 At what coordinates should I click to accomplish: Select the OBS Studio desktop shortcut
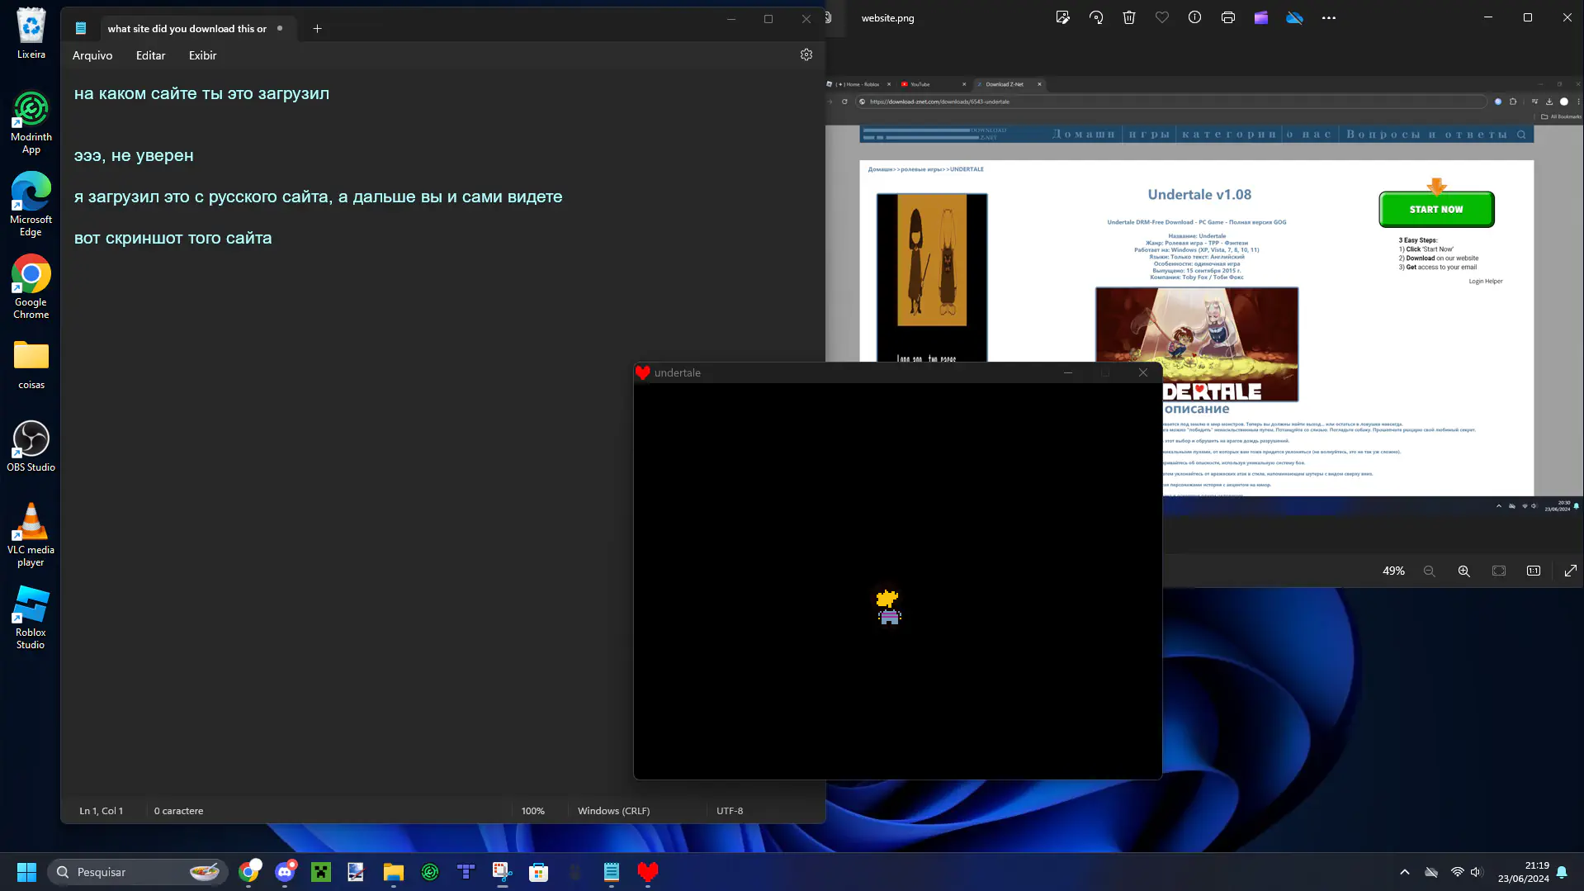[31, 446]
